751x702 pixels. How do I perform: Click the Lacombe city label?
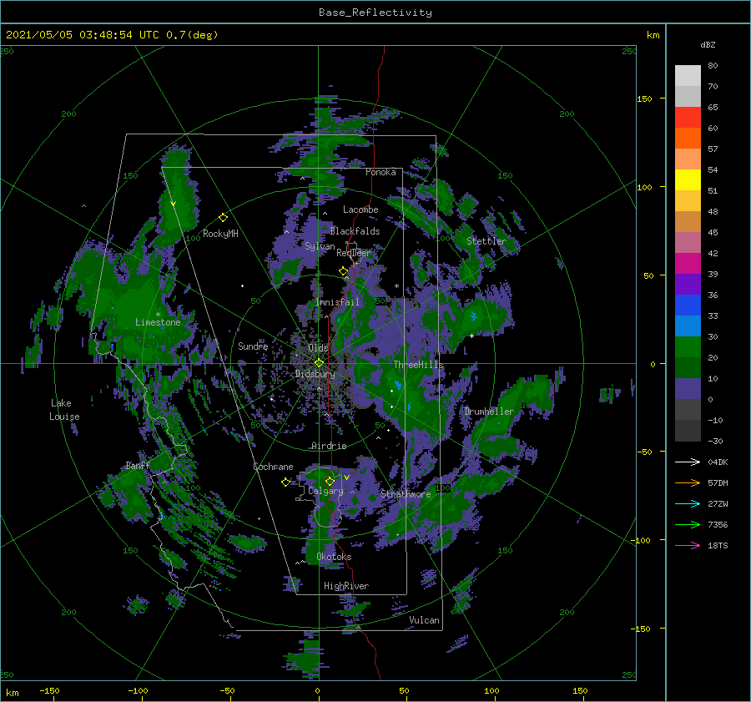coord(360,210)
